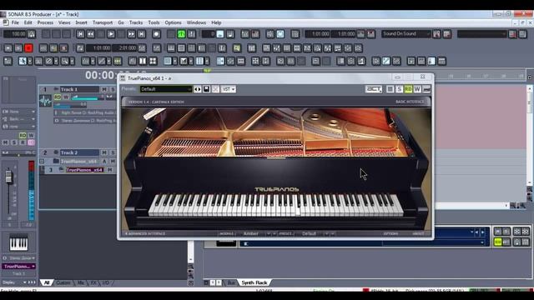This screenshot has height=300, width=534.
Task: Select the pointer Select tool icon
Action: (23, 61)
